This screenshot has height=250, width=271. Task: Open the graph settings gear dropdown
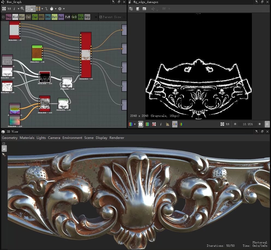click(61, 9)
